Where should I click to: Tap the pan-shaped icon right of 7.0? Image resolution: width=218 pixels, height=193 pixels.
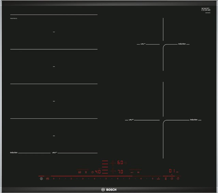(132, 172)
